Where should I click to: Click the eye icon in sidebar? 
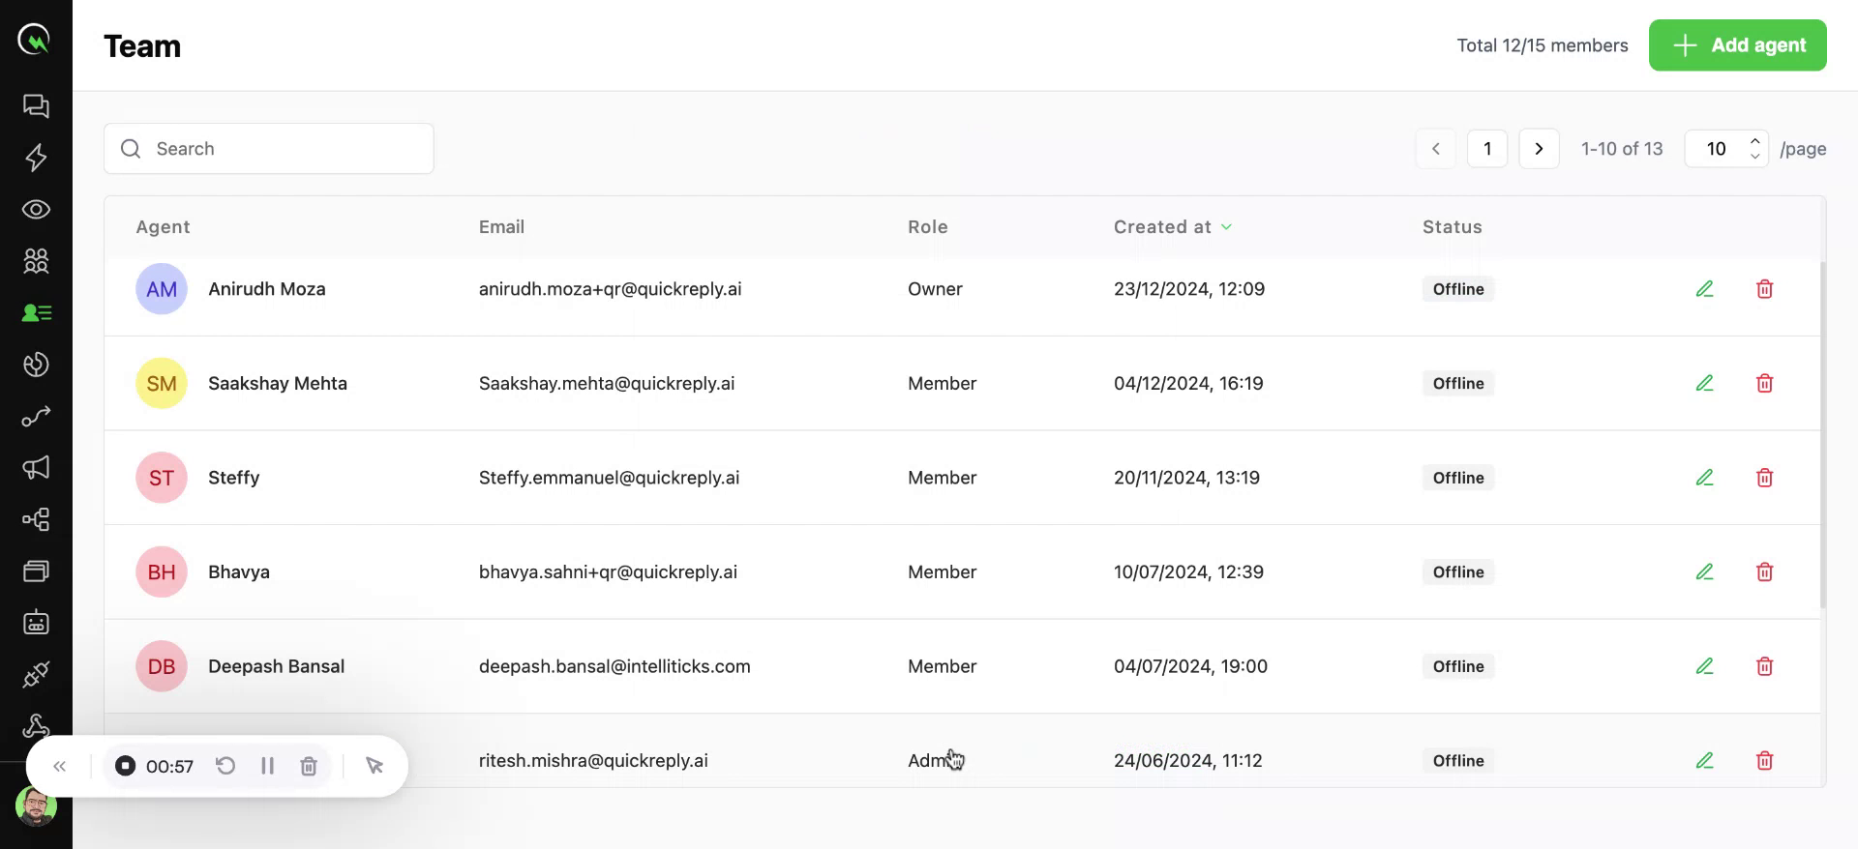pos(36,210)
